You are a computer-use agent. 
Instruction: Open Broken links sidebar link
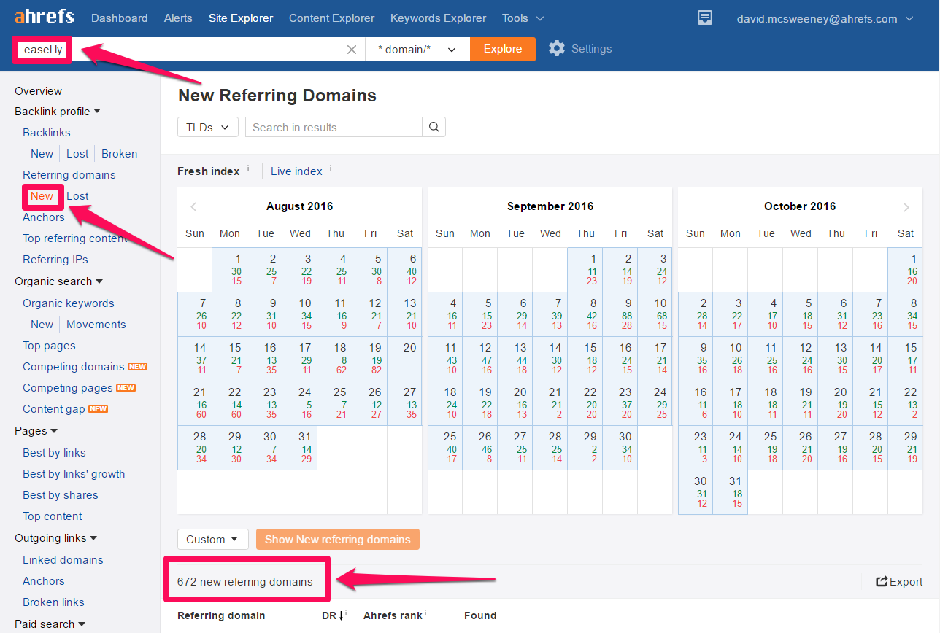click(x=53, y=602)
